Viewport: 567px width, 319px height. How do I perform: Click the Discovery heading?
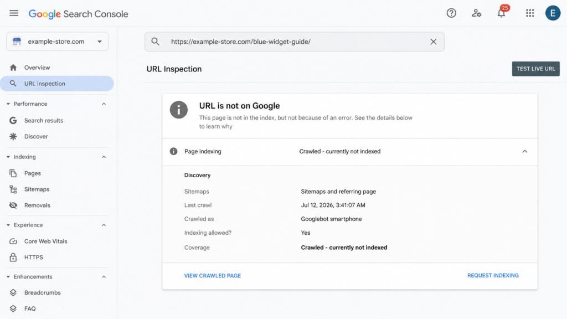point(198,175)
